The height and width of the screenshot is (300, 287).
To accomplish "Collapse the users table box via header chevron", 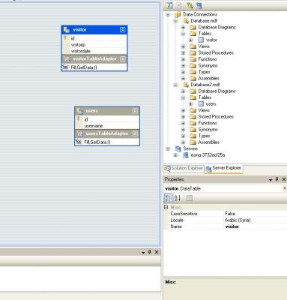I will 135,111.
